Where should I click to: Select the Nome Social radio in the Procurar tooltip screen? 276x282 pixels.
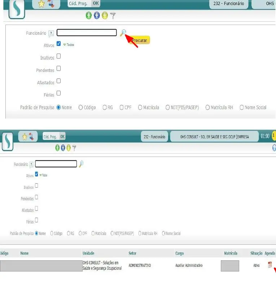click(x=242, y=107)
